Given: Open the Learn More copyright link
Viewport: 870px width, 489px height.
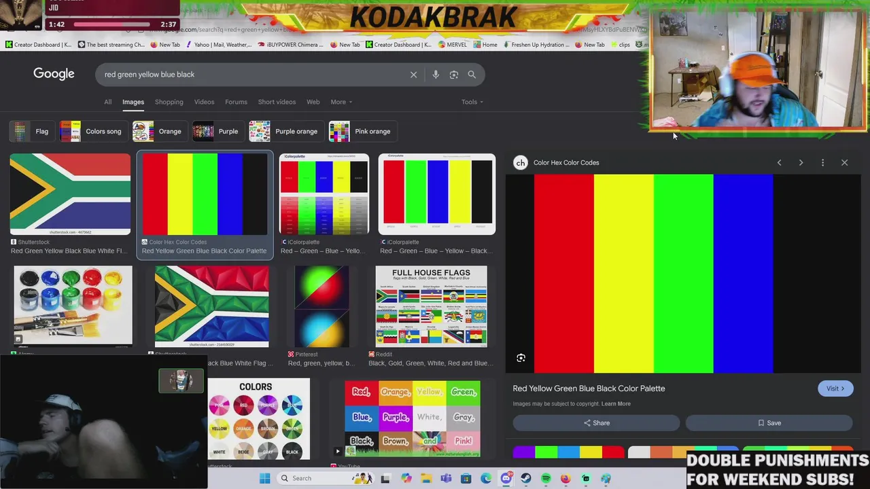Looking at the screenshot, I should [x=616, y=403].
